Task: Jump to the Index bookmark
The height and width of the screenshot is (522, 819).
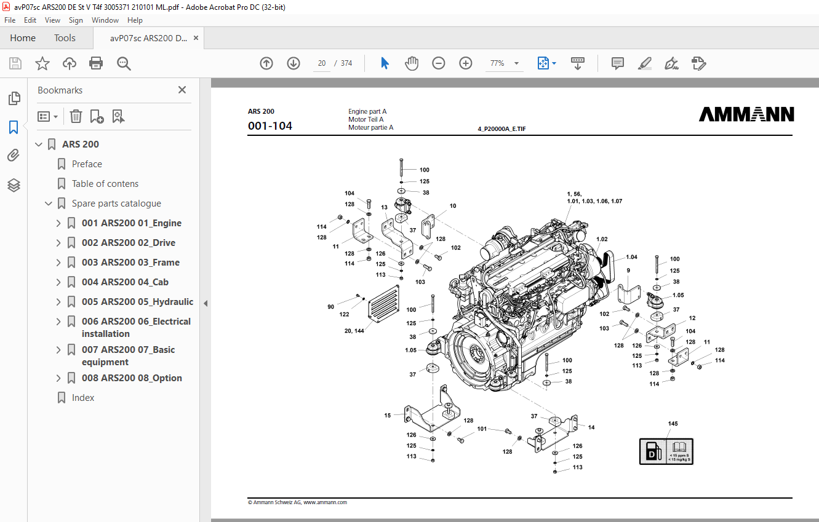Action: [x=83, y=398]
